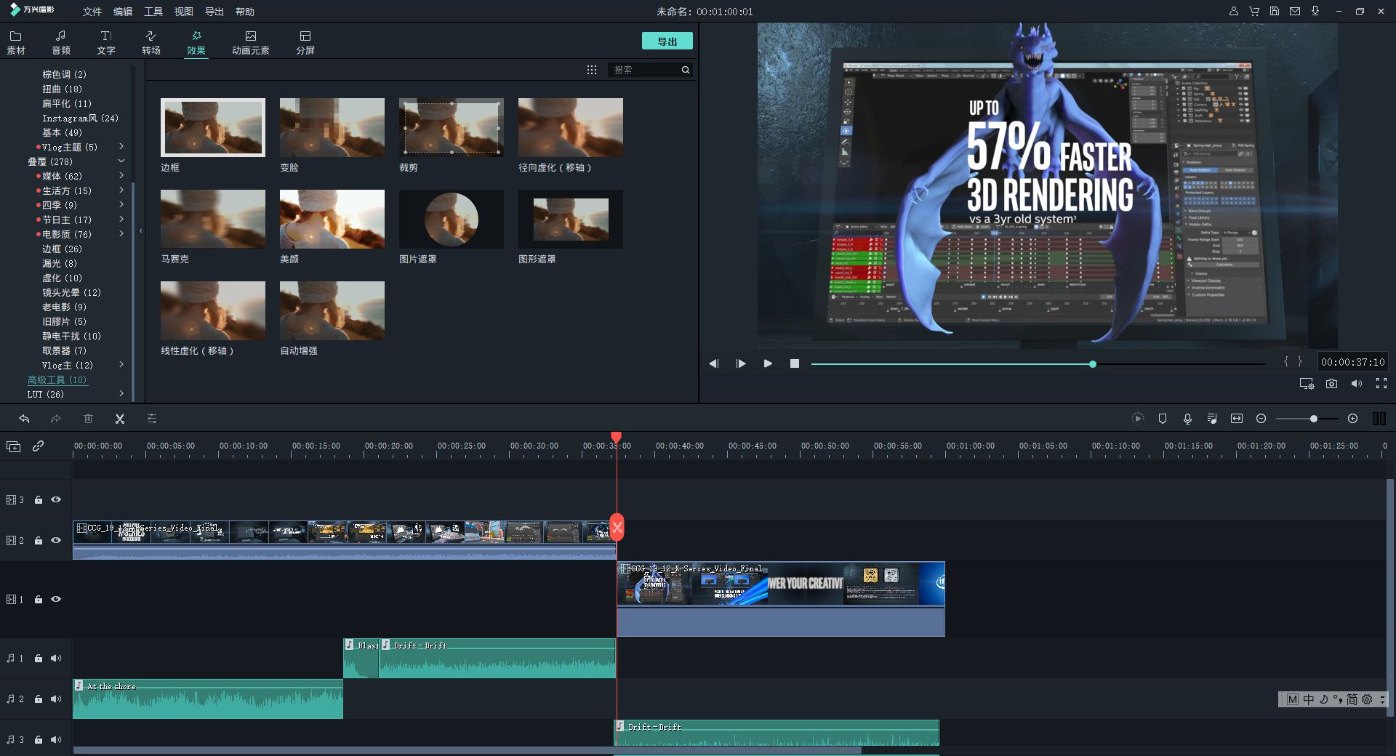Open the shopping cart icon
Image resolution: width=1396 pixels, height=756 pixels.
[1254, 12]
